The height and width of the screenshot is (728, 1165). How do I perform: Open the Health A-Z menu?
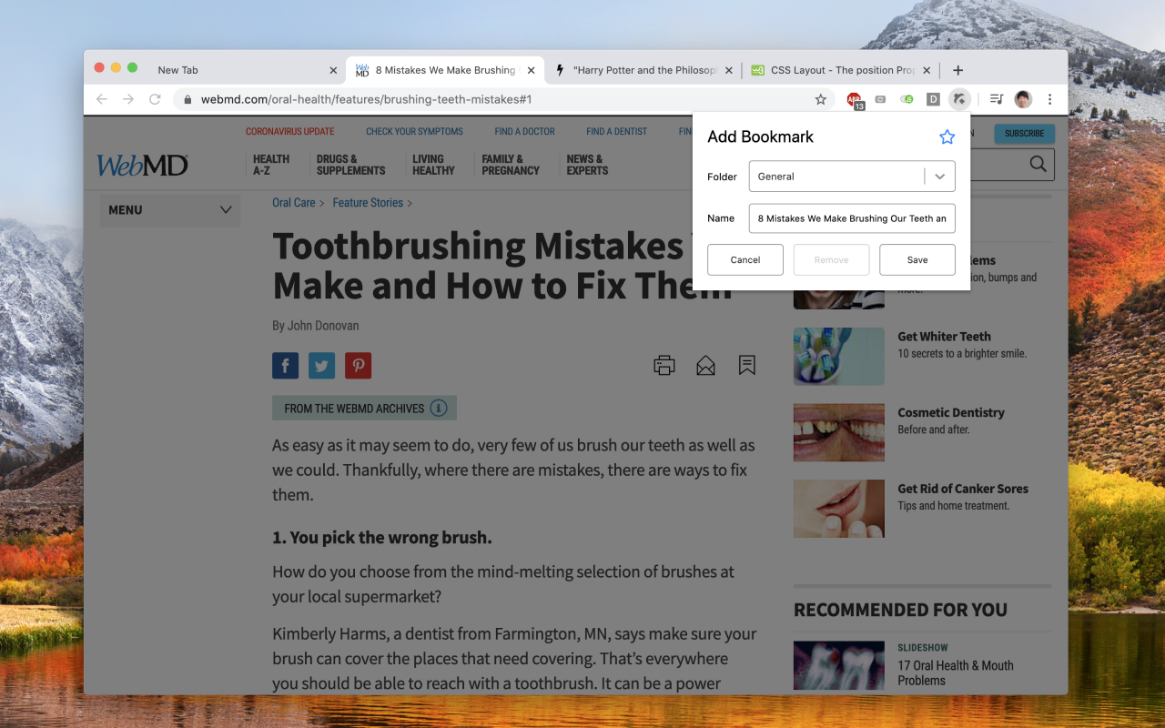pos(271,165)
